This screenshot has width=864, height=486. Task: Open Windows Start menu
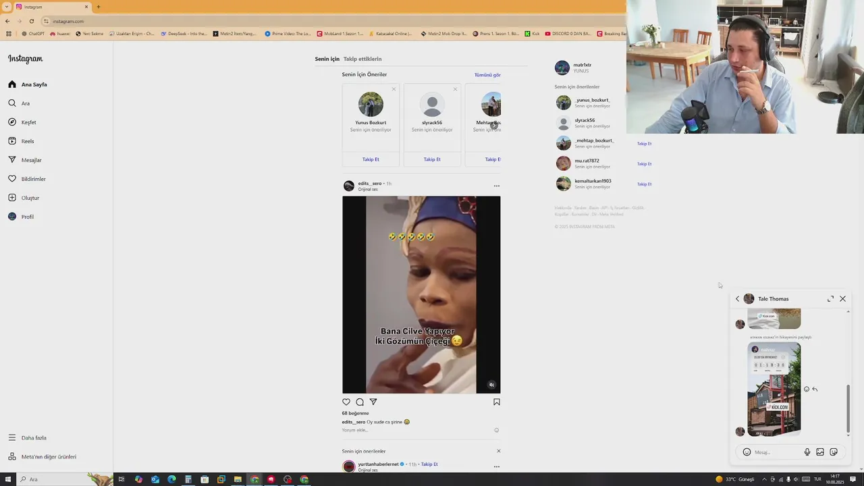7,479
